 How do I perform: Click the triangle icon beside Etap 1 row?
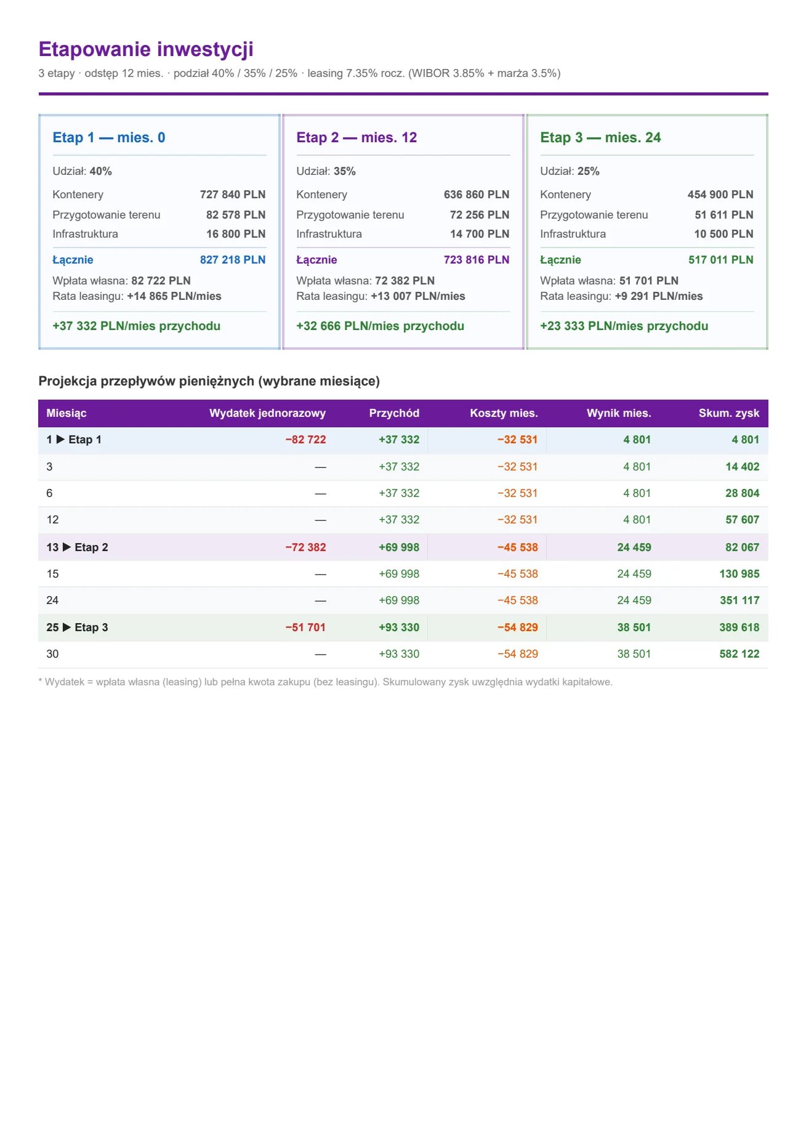[60, 440]
